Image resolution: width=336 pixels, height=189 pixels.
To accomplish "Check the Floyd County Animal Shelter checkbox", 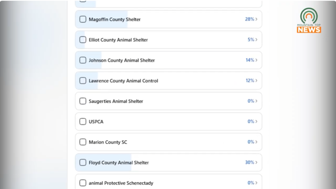I will [x=83, y=162].
